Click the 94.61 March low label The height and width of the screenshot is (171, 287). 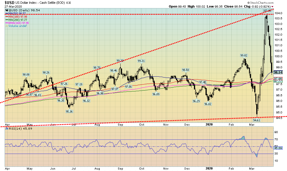click(x=257, y=119)
